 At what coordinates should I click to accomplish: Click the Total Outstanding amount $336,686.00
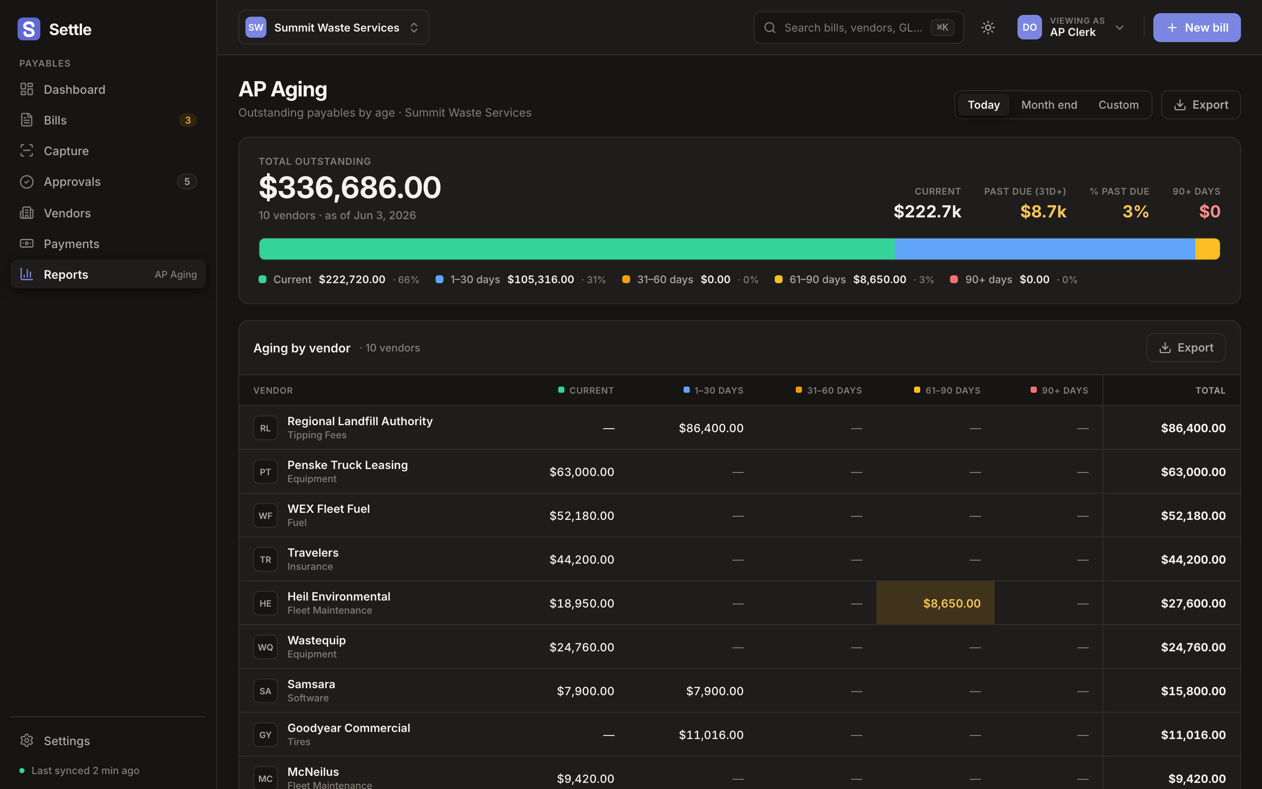tap(350, 187)
